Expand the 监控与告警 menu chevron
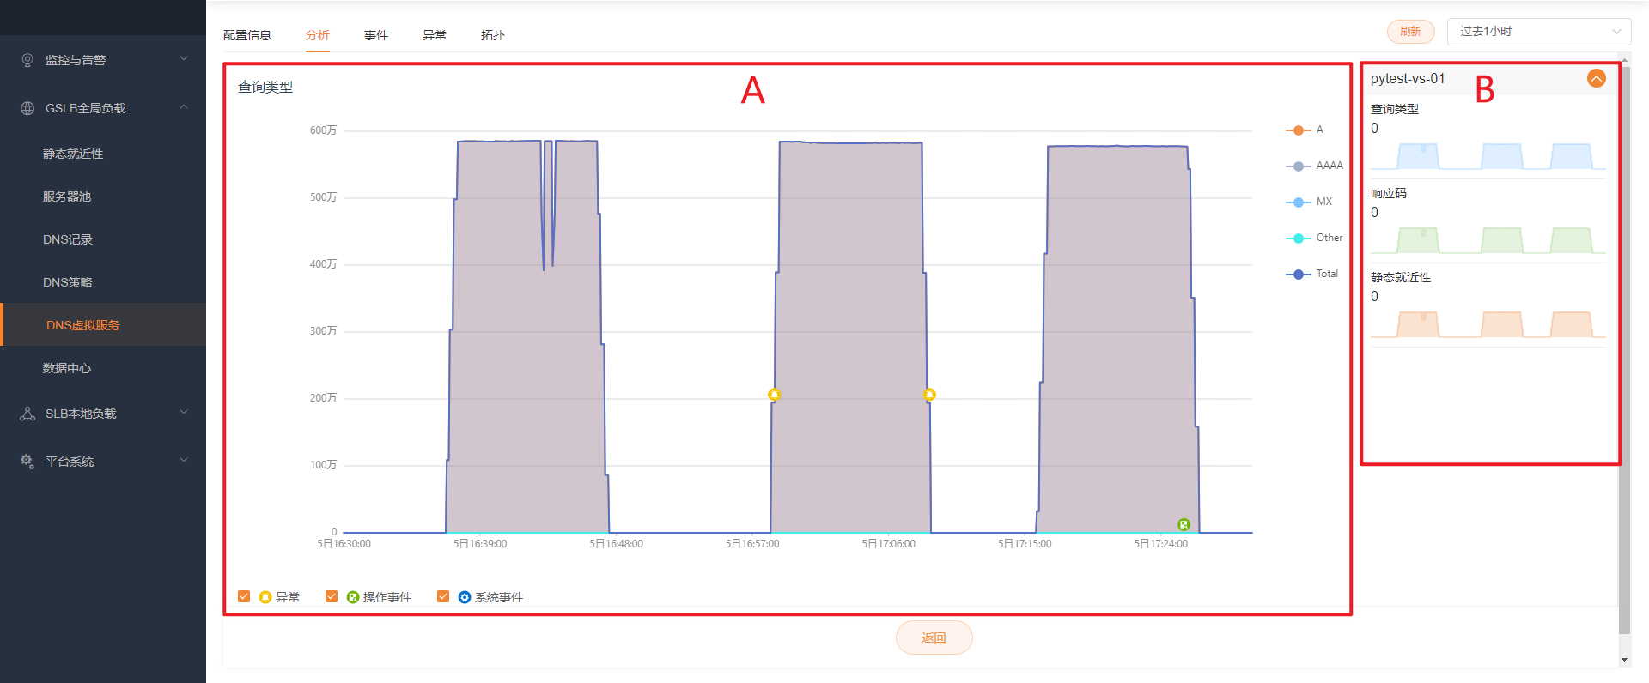 coord(183,59)
